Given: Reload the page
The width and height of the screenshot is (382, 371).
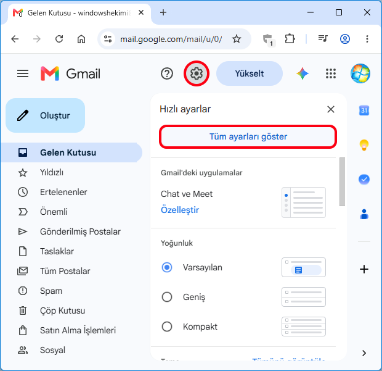Looking at the screenshot, I should [59, 39].
